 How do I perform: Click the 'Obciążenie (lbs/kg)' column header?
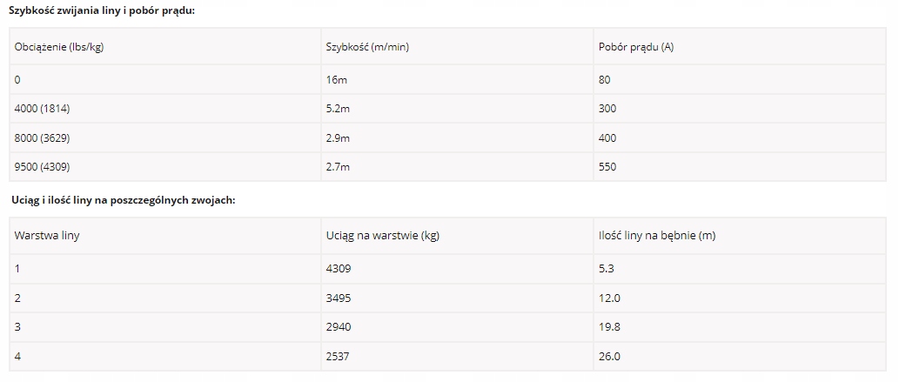59,47
